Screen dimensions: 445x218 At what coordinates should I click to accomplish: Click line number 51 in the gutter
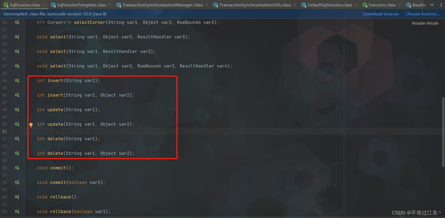point(5,131)
